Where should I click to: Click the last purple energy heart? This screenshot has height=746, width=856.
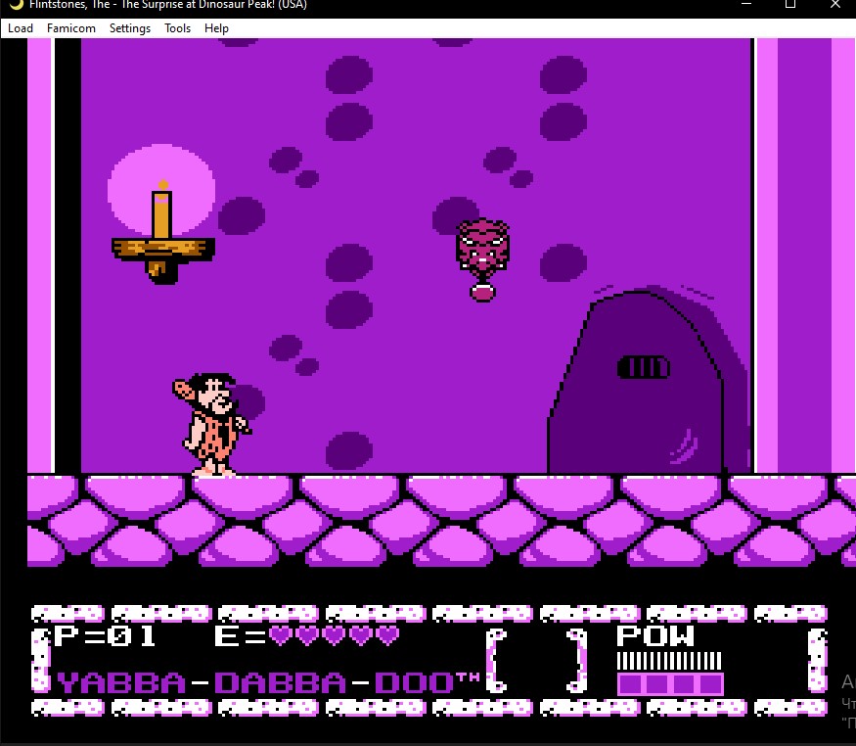click(387, 636)
